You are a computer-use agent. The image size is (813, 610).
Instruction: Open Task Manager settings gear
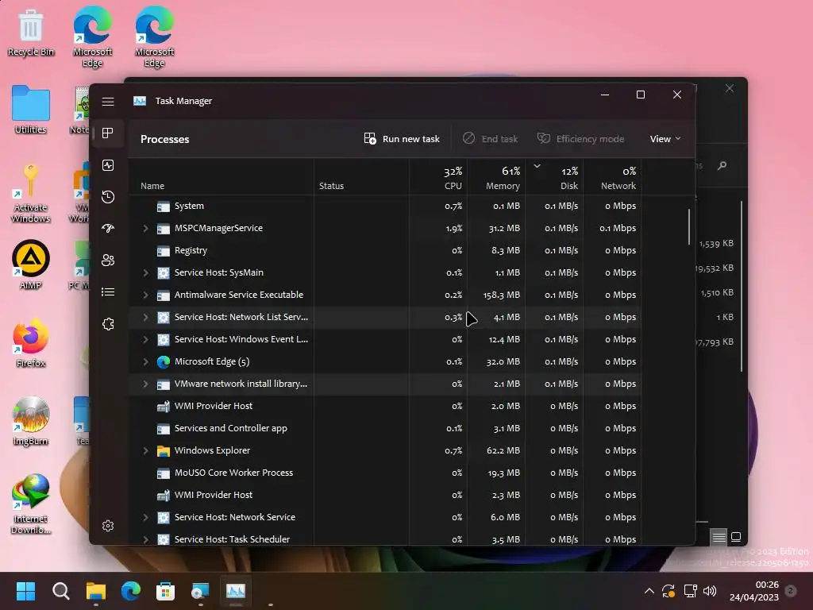pos(108,526)
